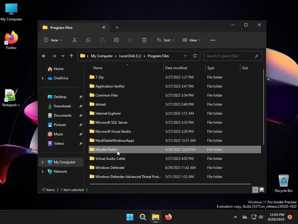Image resolution: width=298 pixels, height=224 pixels.
Task: Select the Application Verifier folder
Action: pos(175,86)
